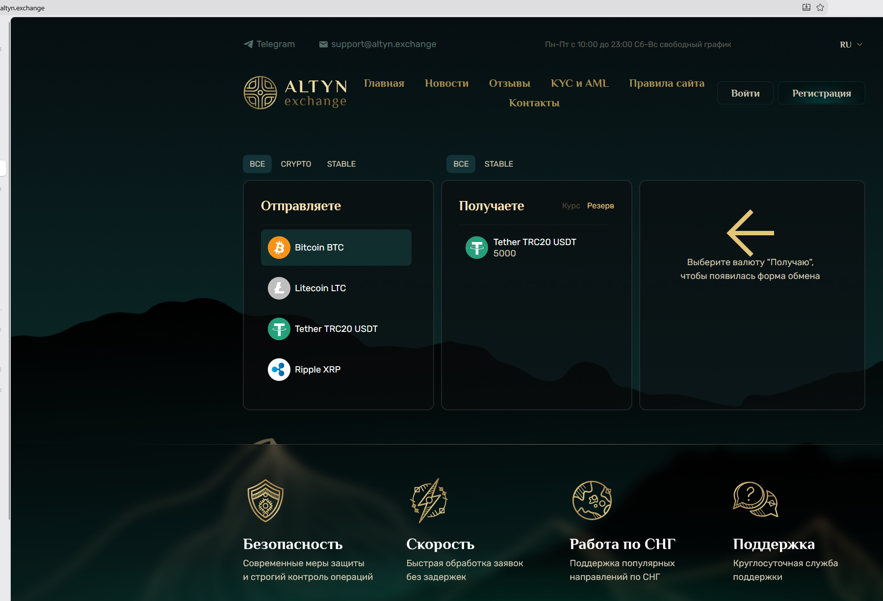Expand the language selector chevron
Image resolution: width=883 pixels, height=601 pixels.
tap(860, 45)
